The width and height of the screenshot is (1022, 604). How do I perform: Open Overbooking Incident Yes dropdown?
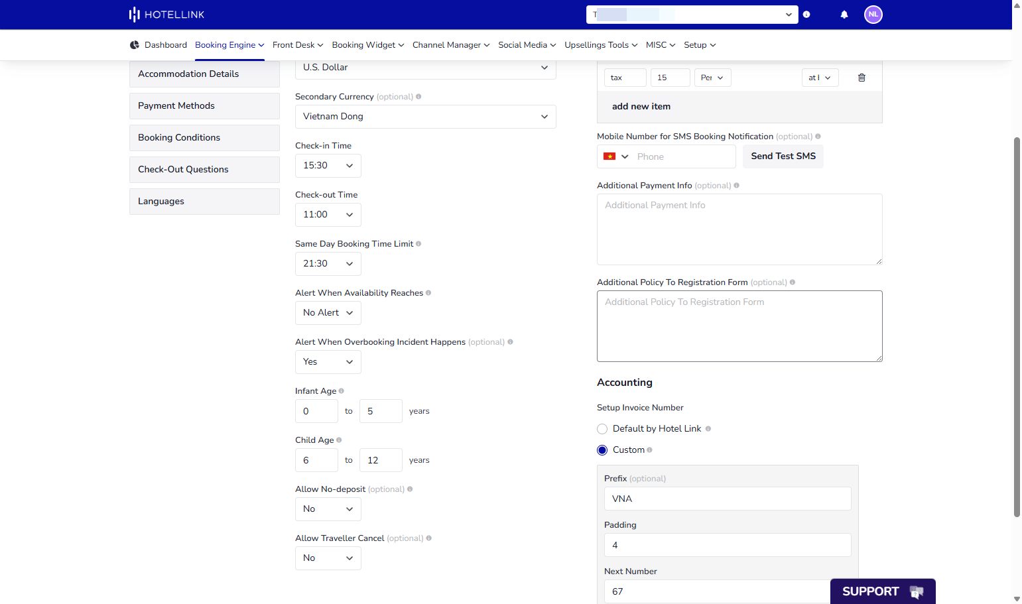(328, 362)
